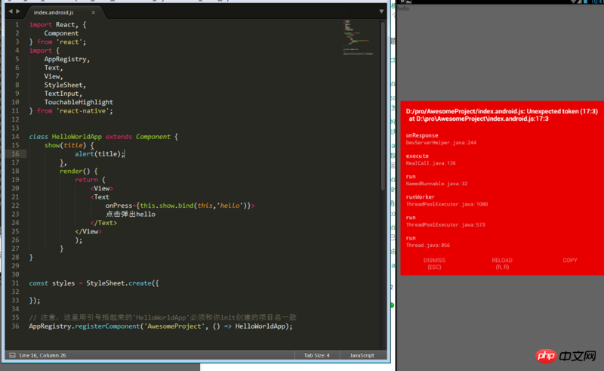604x371 pixels.
Task: Click the tab forward arrow in Sublime
Action: coord(17,11)
